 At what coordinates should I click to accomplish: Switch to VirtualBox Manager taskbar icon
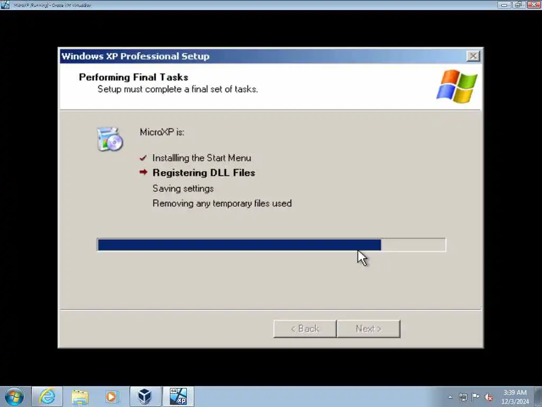(x=145, y=396)
